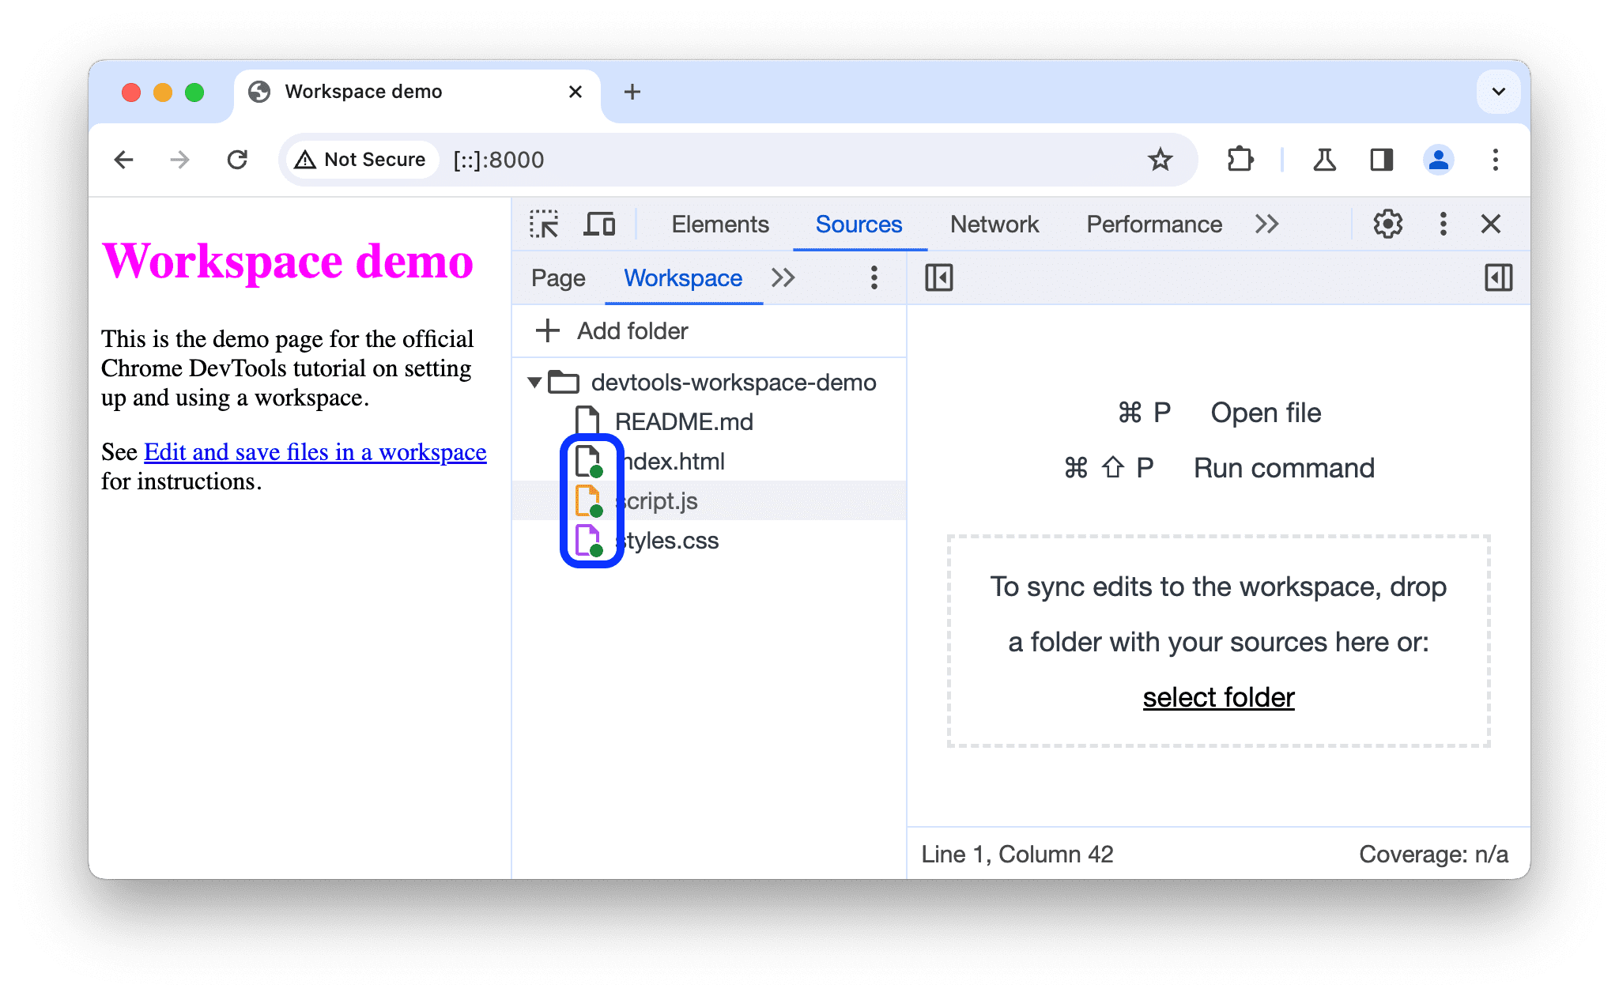This screenshot has height=996, width=1619.
Task: Click the inspector cursor tool icon
Action: tap(544, 224)
